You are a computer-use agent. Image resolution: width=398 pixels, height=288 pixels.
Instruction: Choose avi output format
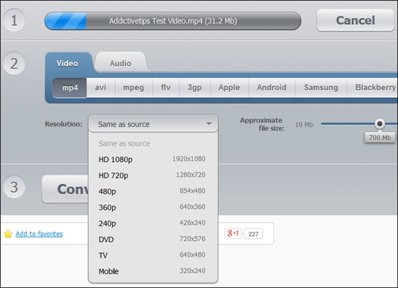(x=100, y=87)
